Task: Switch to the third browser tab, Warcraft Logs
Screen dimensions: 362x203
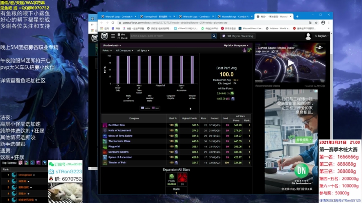Action: tap(196, 17)
